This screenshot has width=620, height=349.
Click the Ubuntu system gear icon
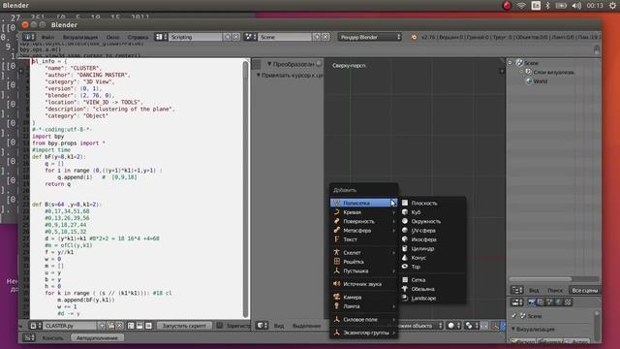(x=612, y=6)
